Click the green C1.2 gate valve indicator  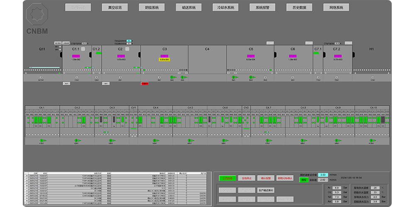98,53
